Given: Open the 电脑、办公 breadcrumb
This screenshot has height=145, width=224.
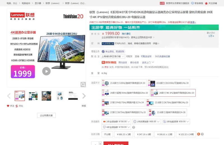Looking at the screenshot, I should pyautogui.click(x=12, y=3).
